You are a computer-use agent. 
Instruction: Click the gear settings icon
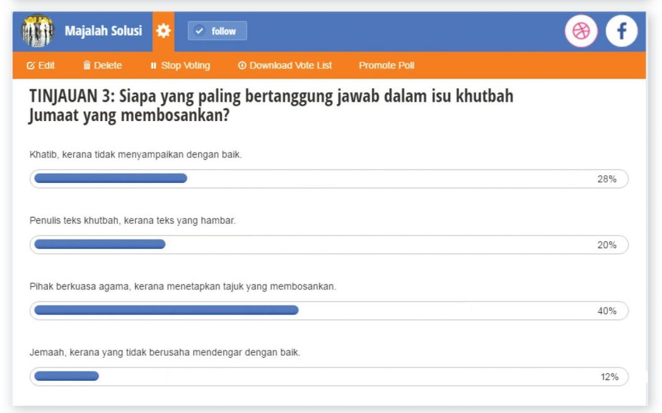tap(164, 31)
